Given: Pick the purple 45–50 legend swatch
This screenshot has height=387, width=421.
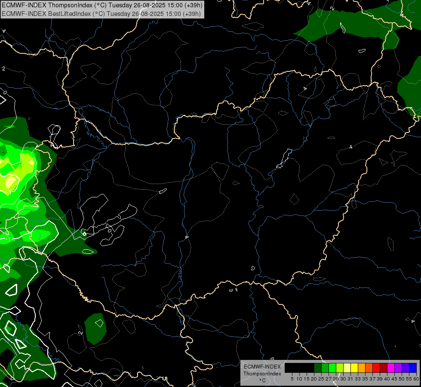Looking at the screenshot, I should [x=398, y=368].
